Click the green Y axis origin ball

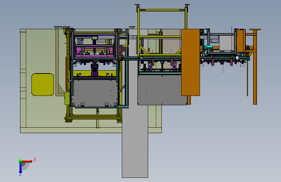pos(20,161)
